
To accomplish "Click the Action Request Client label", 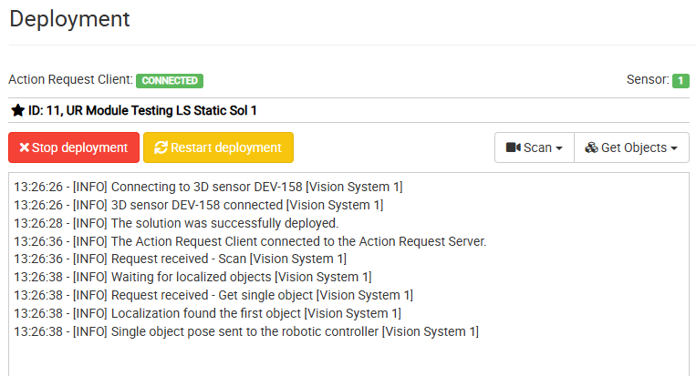I will point(70,80).
